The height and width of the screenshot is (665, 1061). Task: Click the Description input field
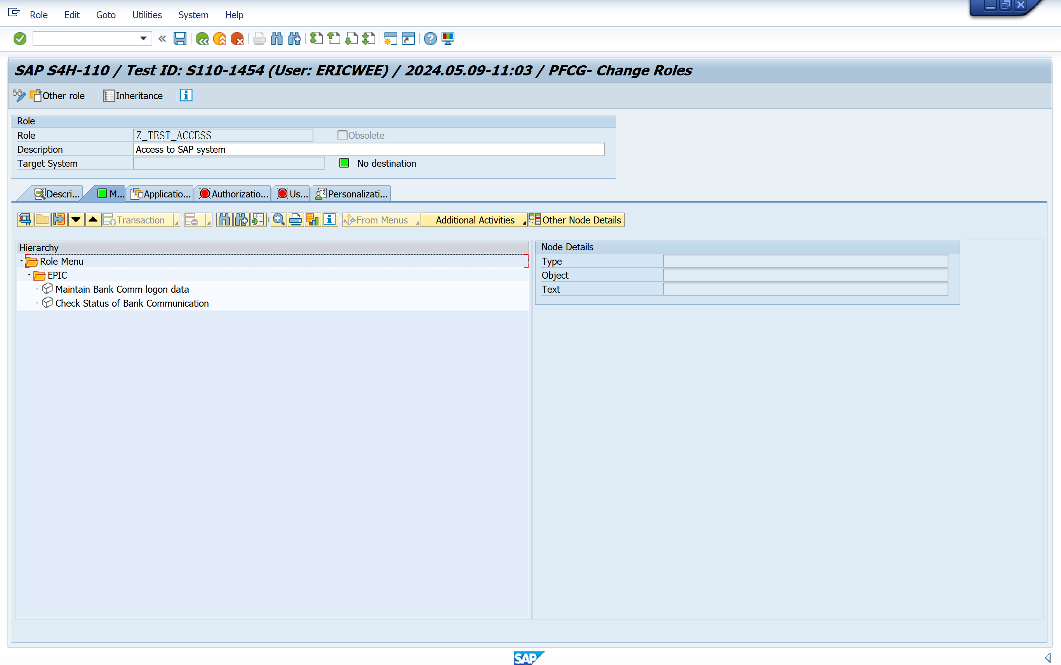(x=368, y=150)
